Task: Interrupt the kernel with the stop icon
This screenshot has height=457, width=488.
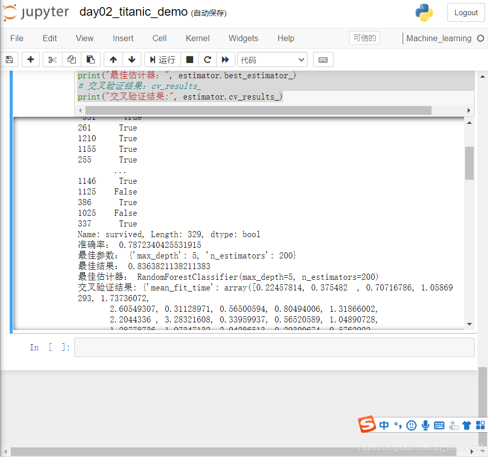Action: tap(190, 59)
